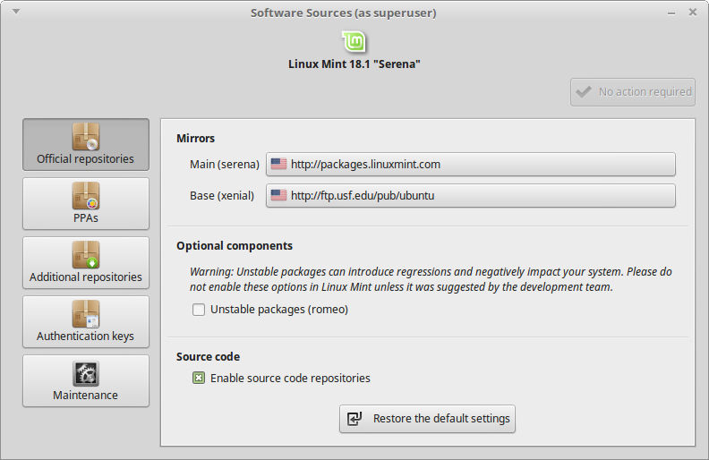Click Restore the default settings
The height and width of the screenshot is (460, 709).
click(x=427, y=419)
